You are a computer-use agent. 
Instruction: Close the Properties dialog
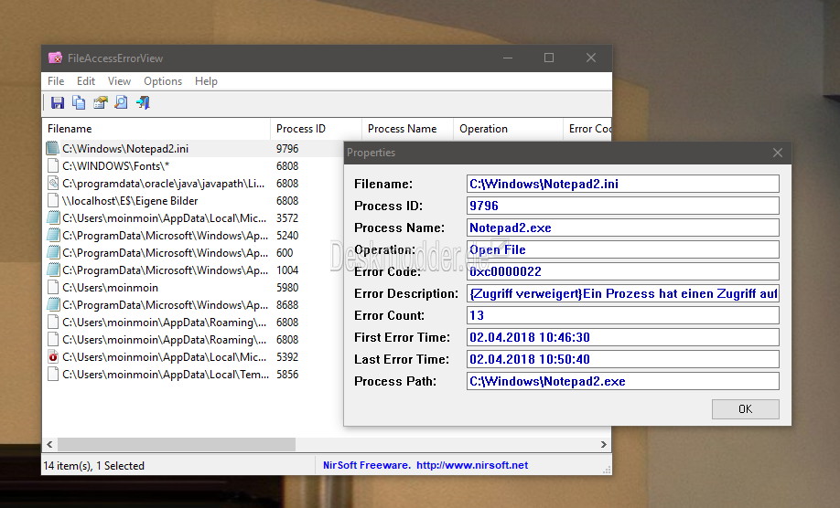coord(778,153)
